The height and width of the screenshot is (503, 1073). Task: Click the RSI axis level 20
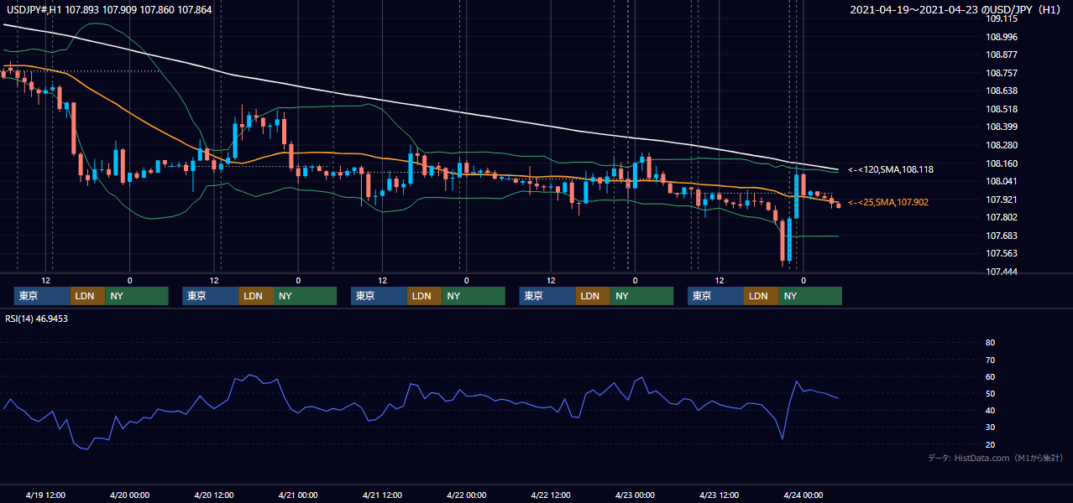pyautogui.click(x=990, y=444)
